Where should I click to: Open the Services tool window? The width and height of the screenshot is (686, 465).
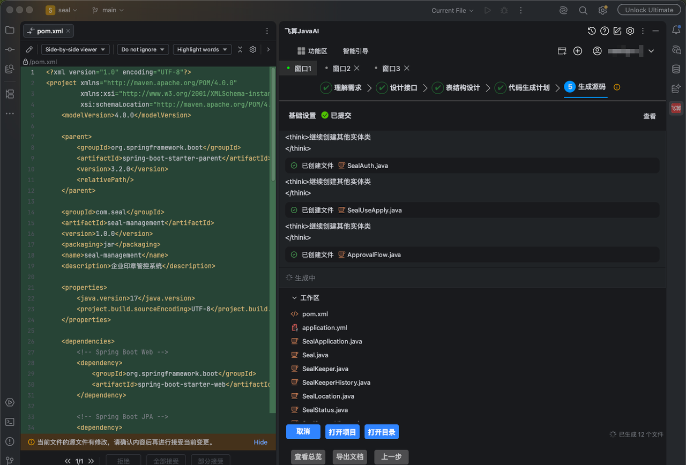coord(10,402)
